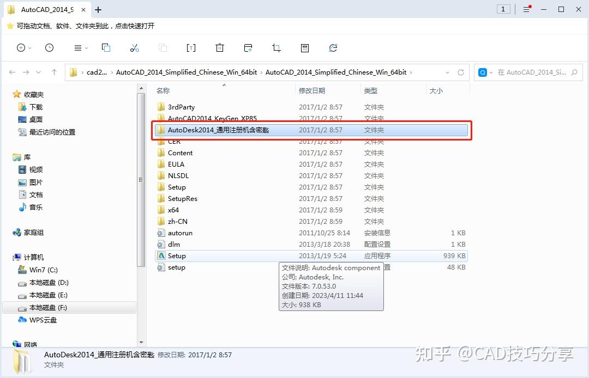589x378 pixels.
Task: Select AutoDesk2014_通用注册机含密匙 folder
Action: point(311,130)
